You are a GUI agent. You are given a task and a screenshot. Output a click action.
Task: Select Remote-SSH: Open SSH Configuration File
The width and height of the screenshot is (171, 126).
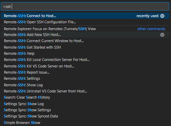[x=85, y=22]
